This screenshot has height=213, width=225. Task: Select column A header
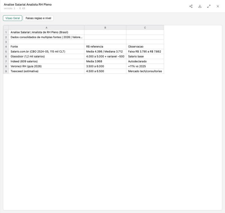(x=47, y=28)
